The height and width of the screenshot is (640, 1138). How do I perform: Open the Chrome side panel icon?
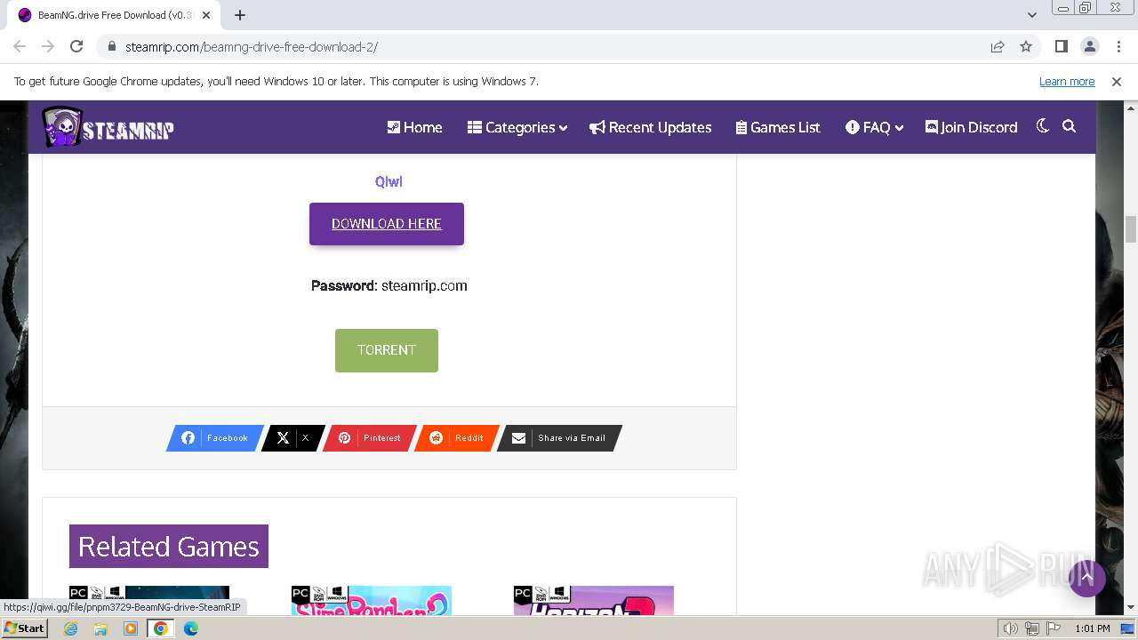[1061, 46]
